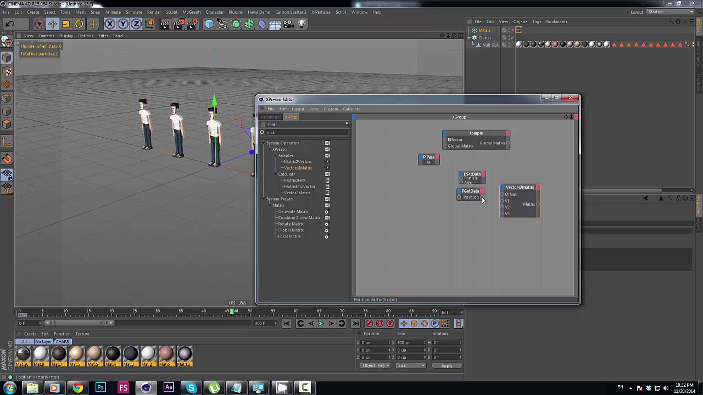Toggle the X axis lock
The height and width of the screenshot is (395, 703).
(110, 24)
